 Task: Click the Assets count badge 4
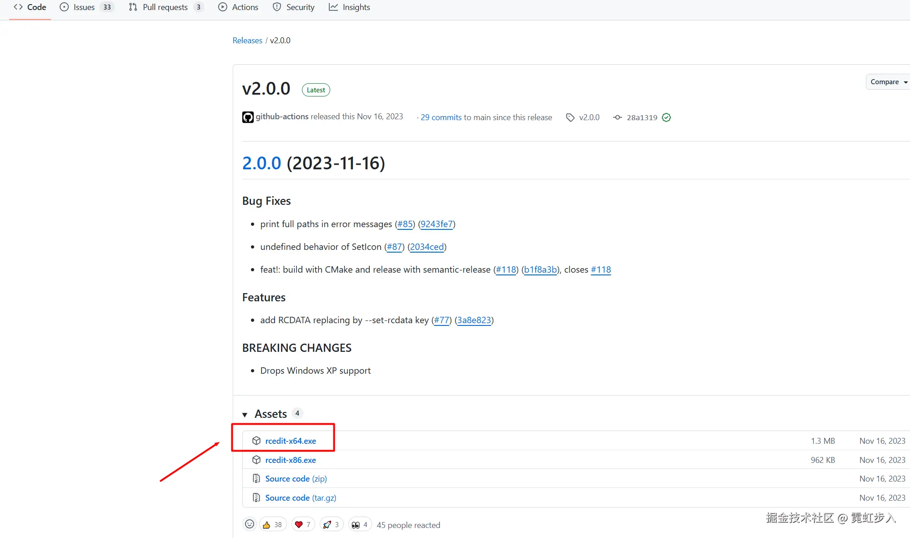[x=297, y=413]
